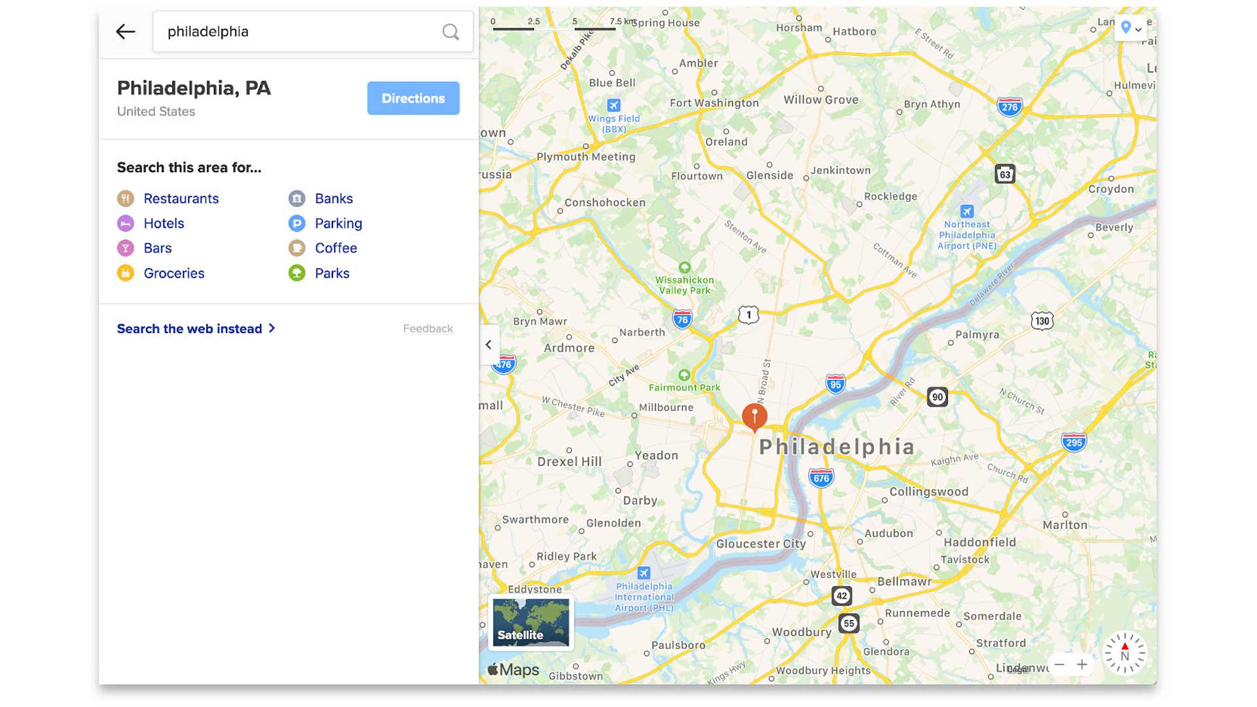
Task: Click the Bars icon in search area
Action: pos(126,247)
